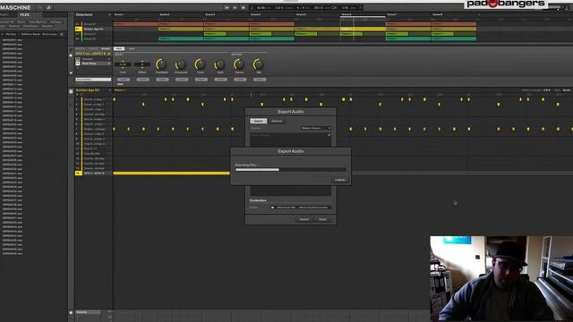Select the Main parameter page tab
The height and width of the screenshot is (322, 573).
pyautogui.click(x=119, y=48)
